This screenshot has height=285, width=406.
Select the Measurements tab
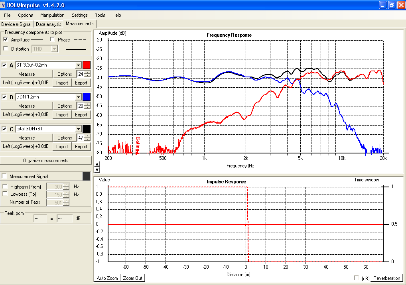click(79, 24)
